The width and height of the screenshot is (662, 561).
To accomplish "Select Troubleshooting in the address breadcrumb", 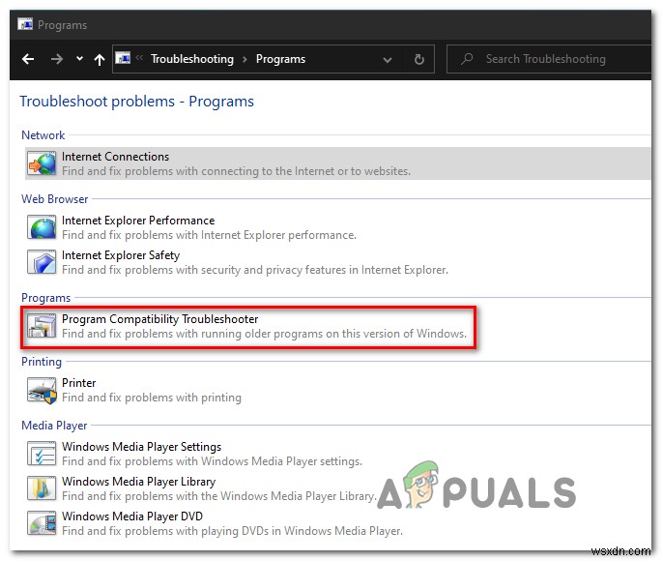I will (x=192, y=59).
